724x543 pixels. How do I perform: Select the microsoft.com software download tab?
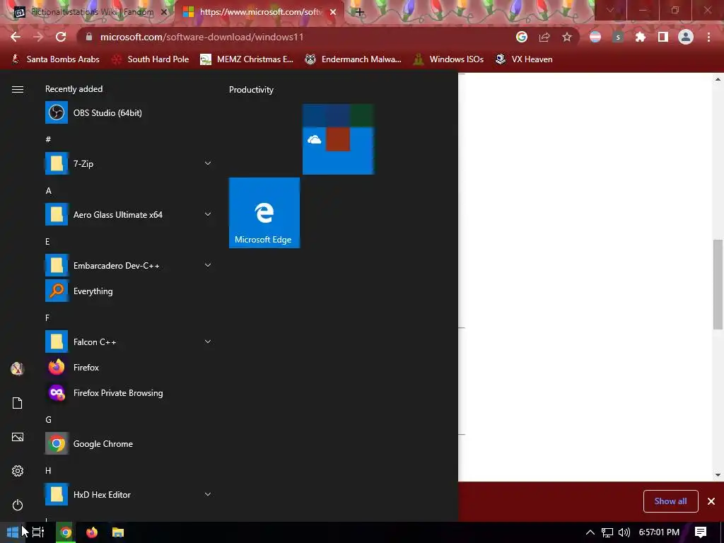pos(259,12)
